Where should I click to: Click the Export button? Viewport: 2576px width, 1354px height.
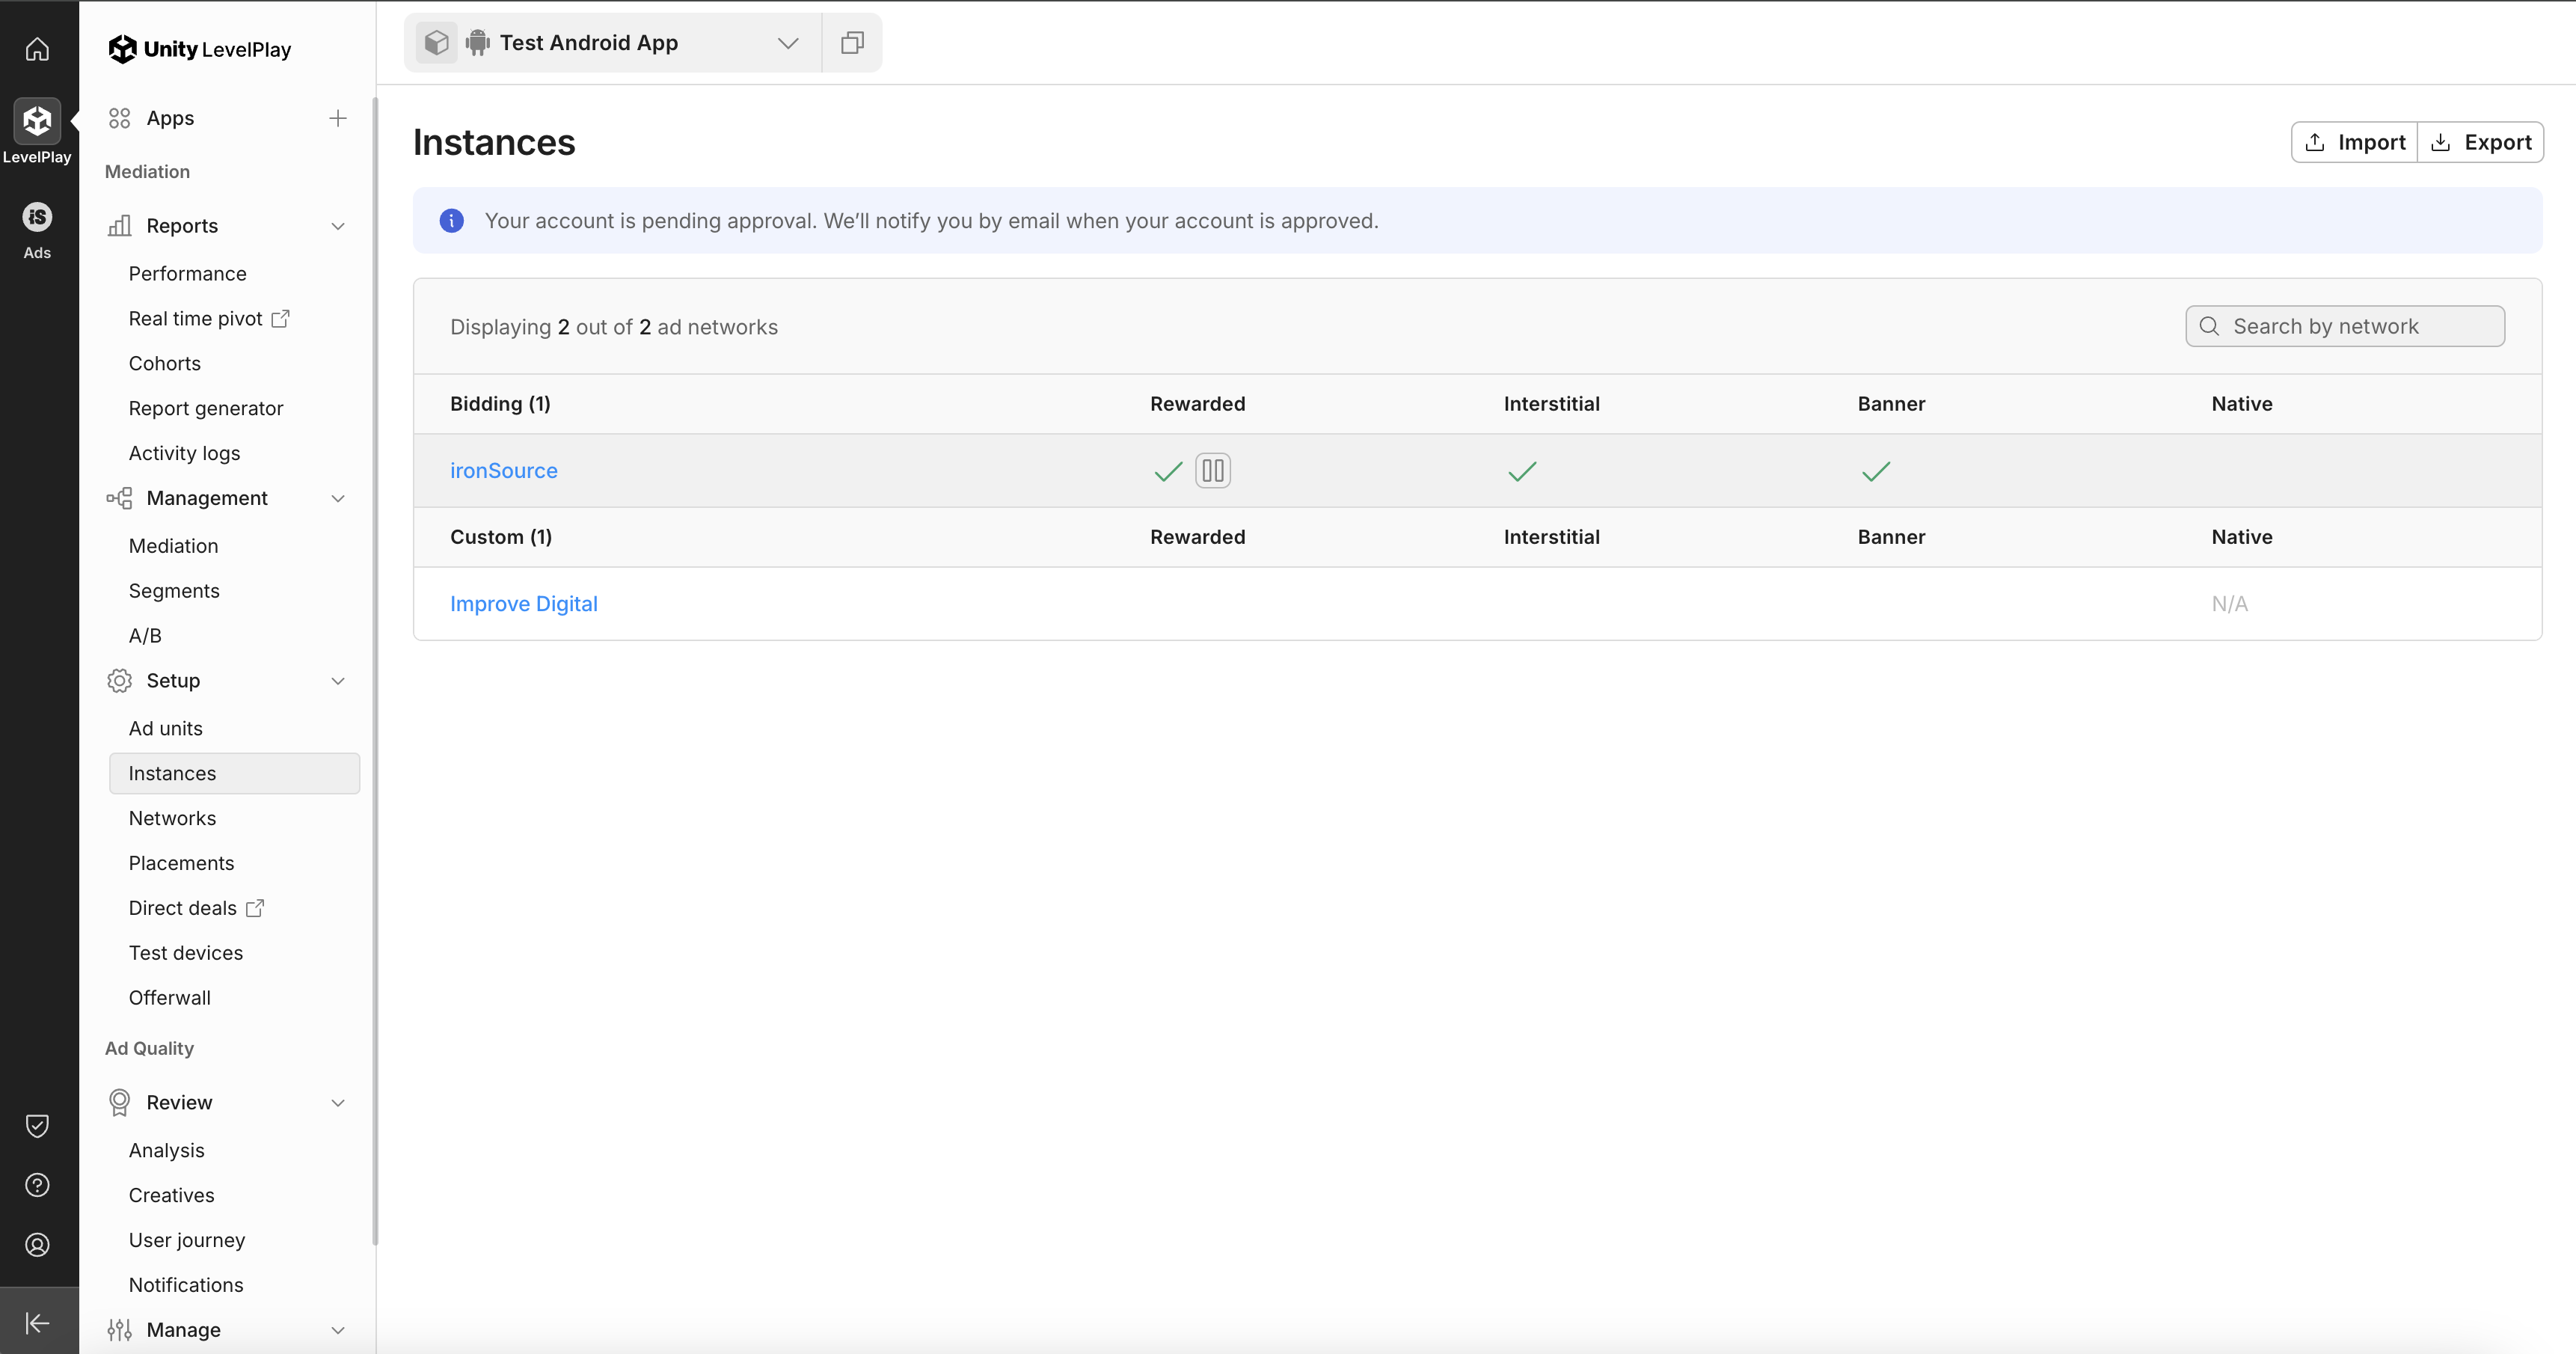(x=2481, y=142)
